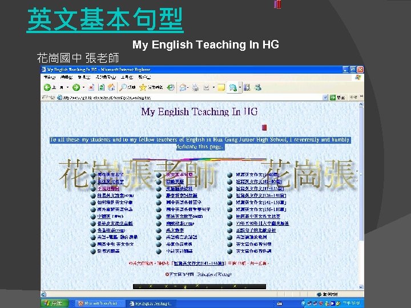Viewport: 411px width, 308px height.
Task: Click the slide title link 英文基本句型
Action: [105, 19]
